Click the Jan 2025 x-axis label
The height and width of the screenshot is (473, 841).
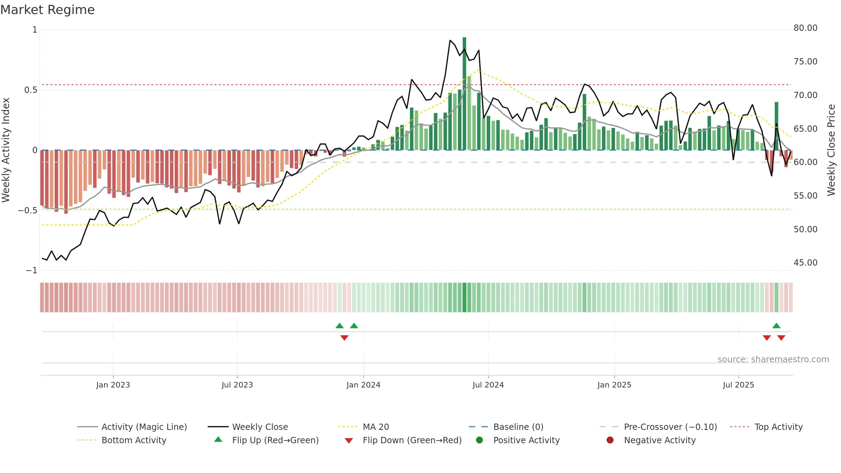pyautogui.click(x=614, y=385)
